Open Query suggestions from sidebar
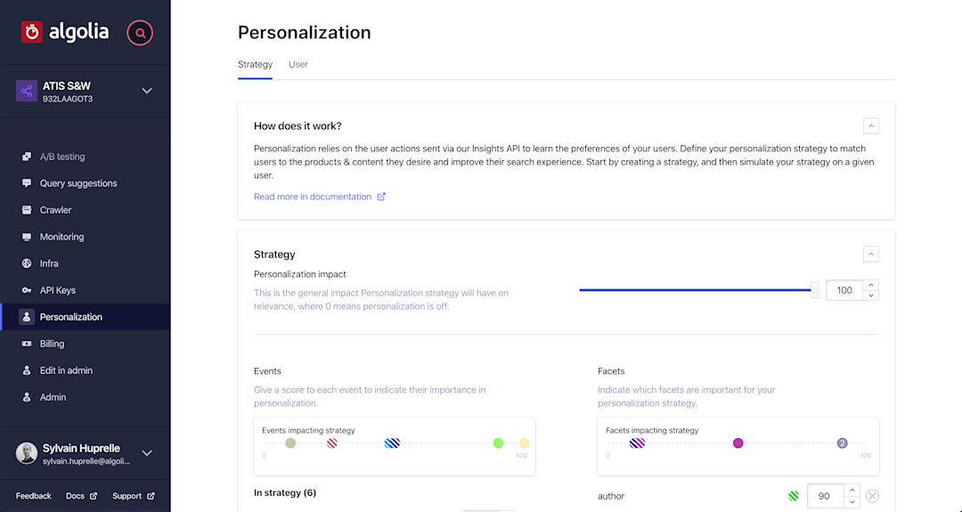962x512 pixels. click(x=78, y=183)
